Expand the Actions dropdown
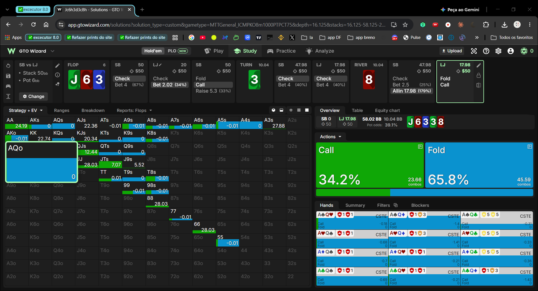 click(331, 137)
